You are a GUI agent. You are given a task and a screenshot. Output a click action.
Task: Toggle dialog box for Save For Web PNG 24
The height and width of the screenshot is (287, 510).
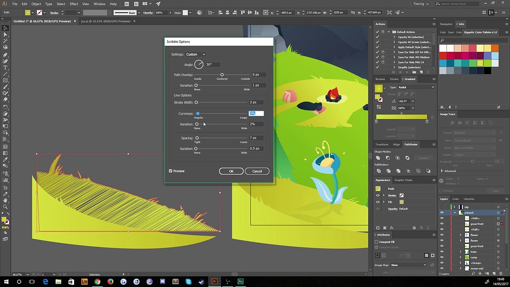383,62
